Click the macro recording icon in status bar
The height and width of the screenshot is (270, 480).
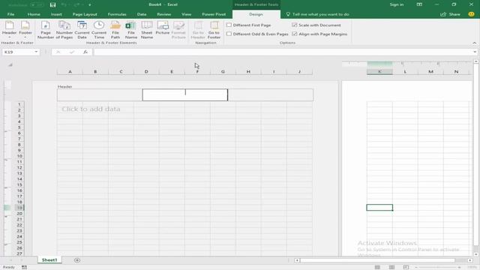click(x=24, y=267)
